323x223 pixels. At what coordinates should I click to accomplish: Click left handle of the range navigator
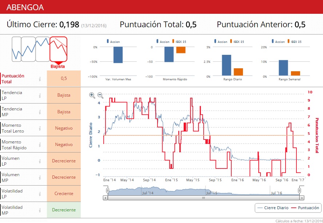point(107,190)
